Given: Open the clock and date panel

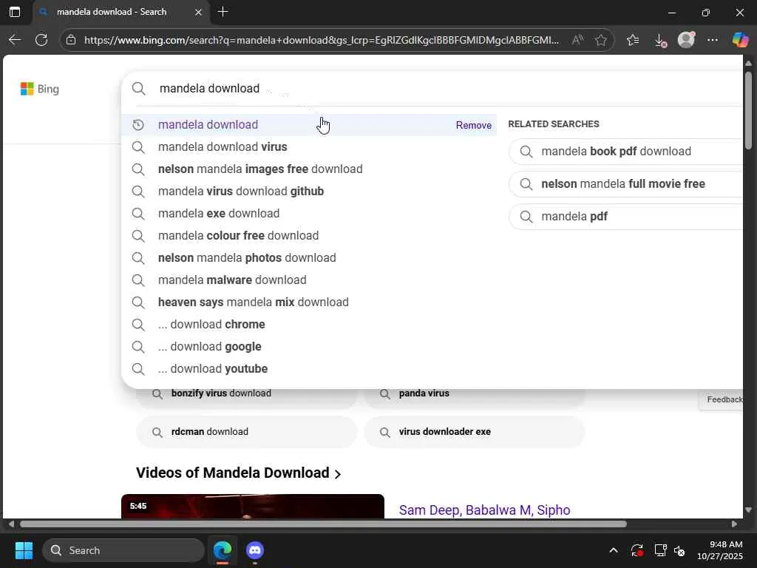Looking at the screenshot, I should [720, 550].
